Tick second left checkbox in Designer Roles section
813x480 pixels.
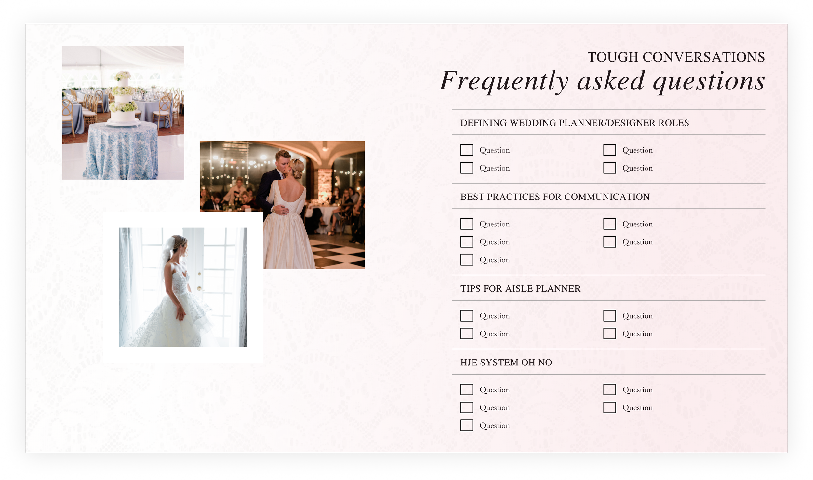pyautogui.click(x=467, y=168)
